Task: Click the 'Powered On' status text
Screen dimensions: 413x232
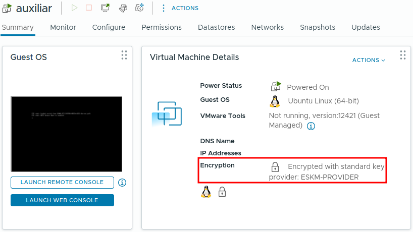Action: tap(307, 87)
